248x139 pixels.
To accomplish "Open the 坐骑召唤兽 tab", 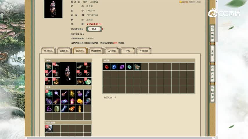I will [96, 51].
